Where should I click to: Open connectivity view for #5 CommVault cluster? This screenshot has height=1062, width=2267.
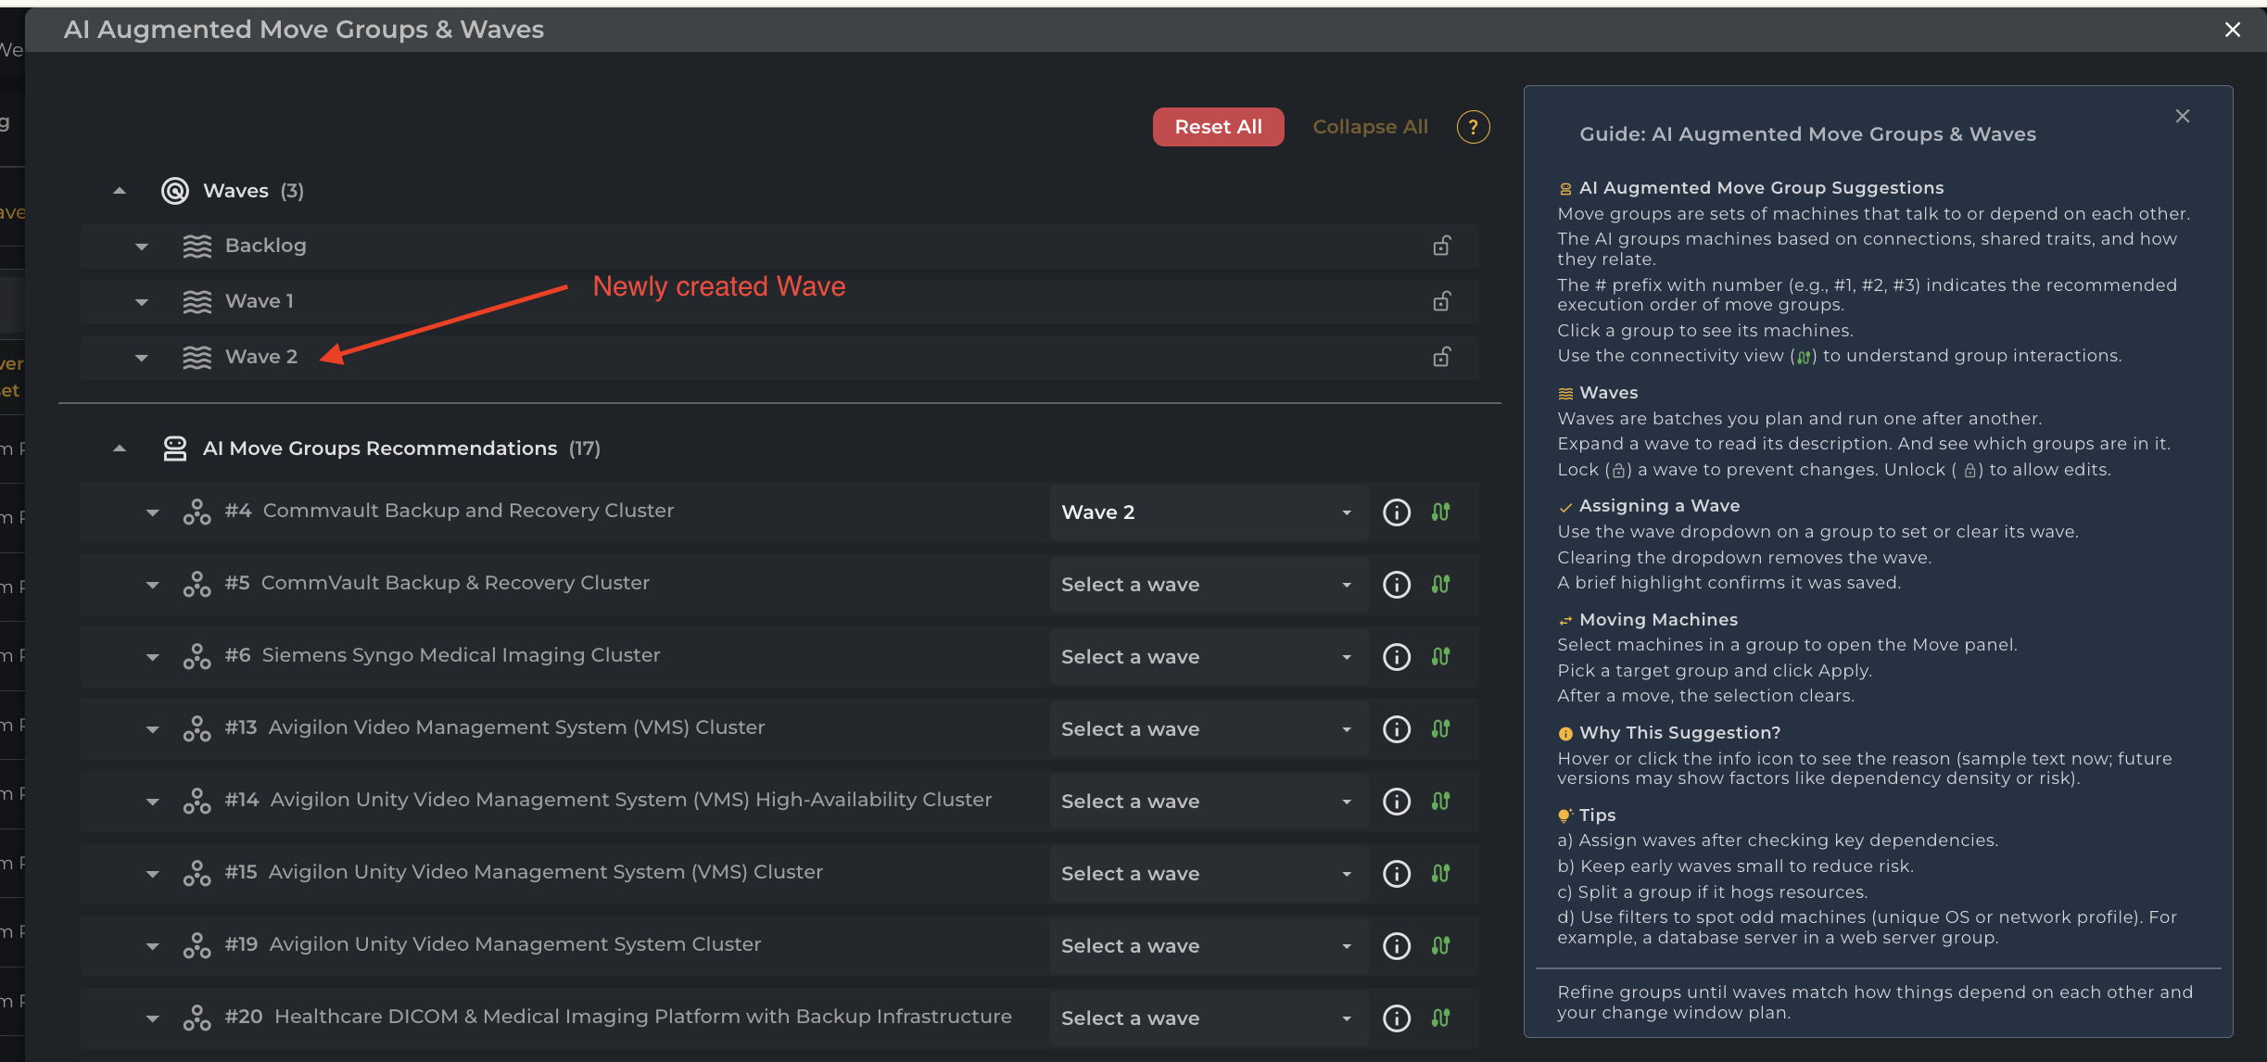coord(1440,585)
